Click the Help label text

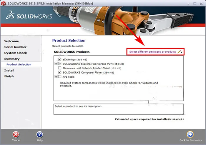pyautogui.click(x=40, y=140)
